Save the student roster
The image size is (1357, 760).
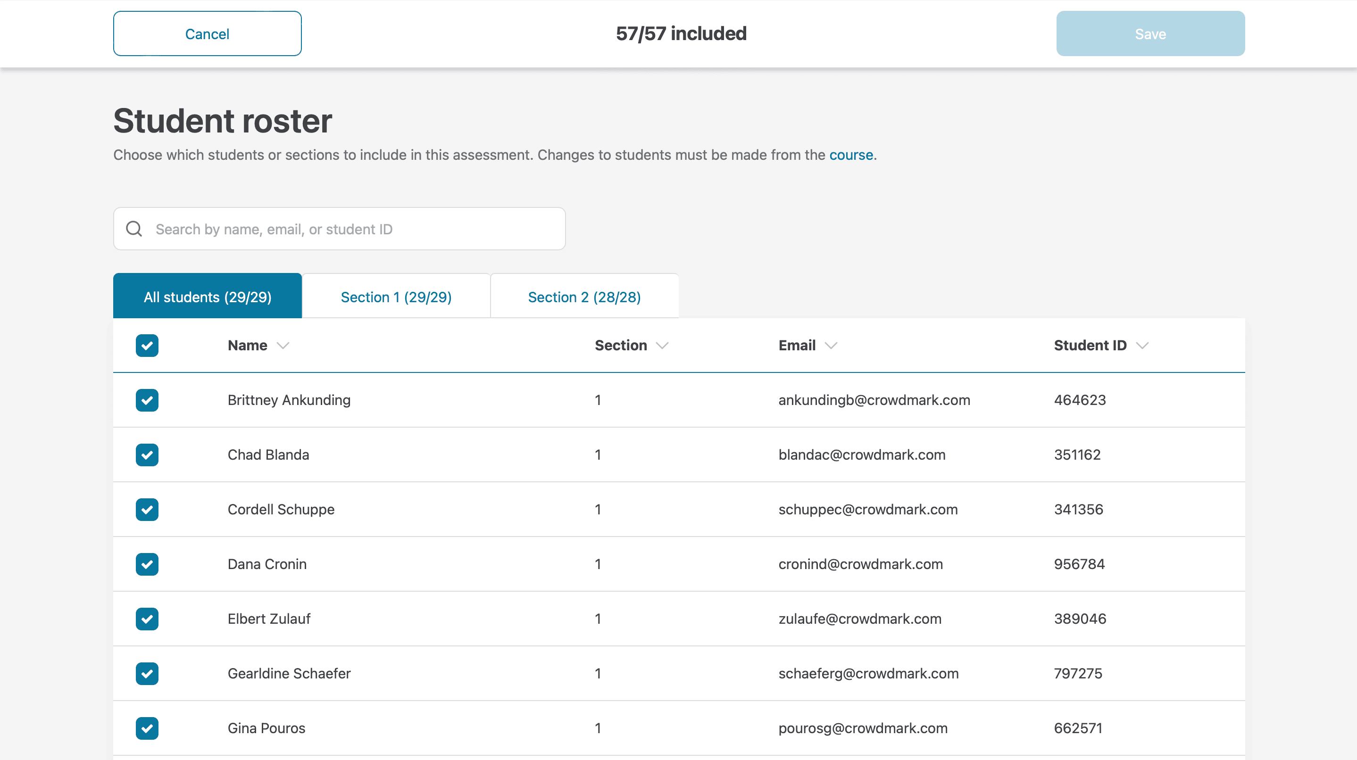coord(1150,33)
